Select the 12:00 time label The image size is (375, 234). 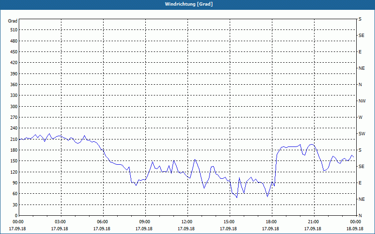186,222
